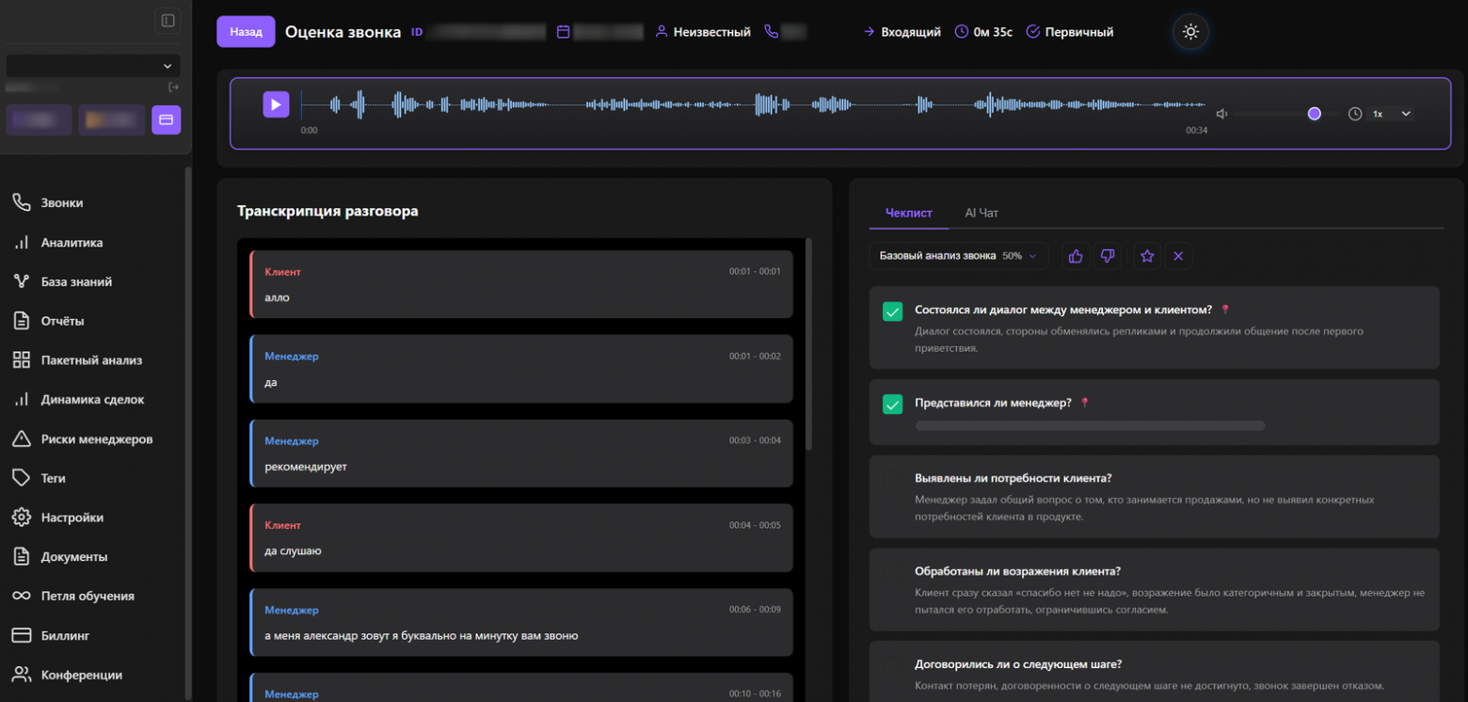1468x702 pixels.
Task: Select the transcript line 'да слушаю'
Action: tap(521, 537)
